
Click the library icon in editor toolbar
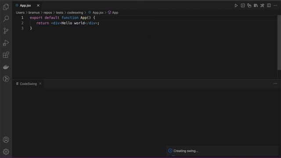256,6
